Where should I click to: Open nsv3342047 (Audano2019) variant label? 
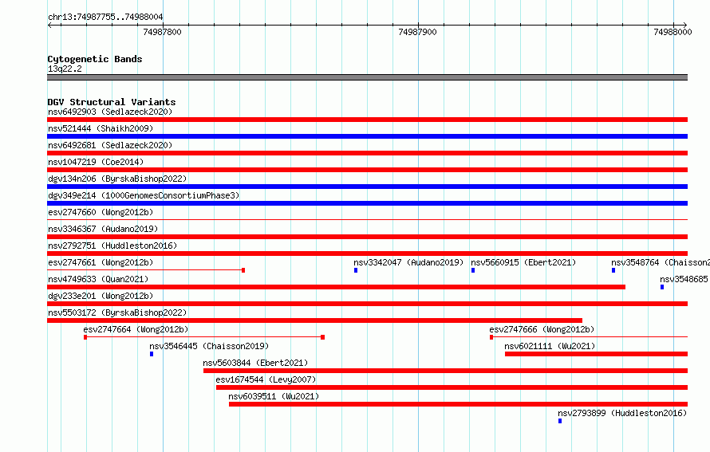coord(408,262)
